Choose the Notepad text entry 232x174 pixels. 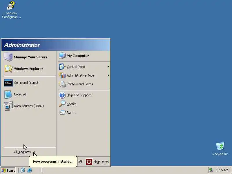(20, 94)
